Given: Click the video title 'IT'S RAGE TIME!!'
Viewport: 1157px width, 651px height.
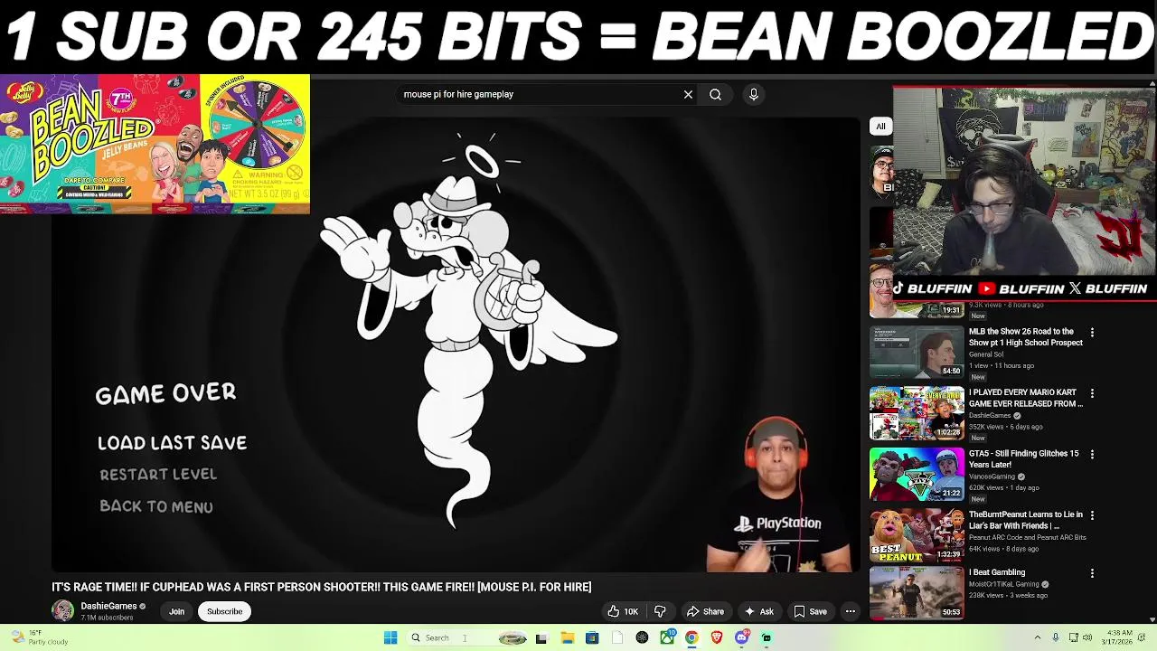Looking at the screenshot, I should [322, 588].
